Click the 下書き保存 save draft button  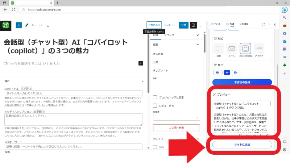click(x=154, y=25)
